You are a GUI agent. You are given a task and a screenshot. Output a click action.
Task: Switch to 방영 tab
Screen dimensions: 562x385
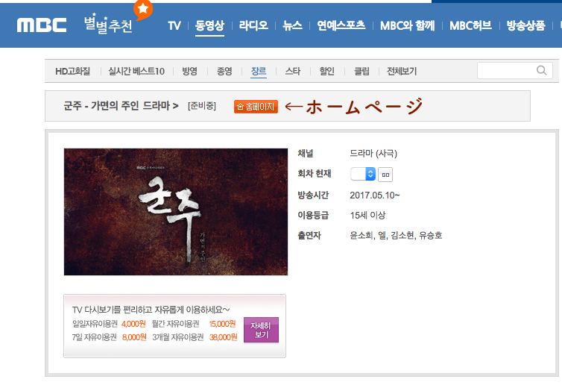pos(189,71)
